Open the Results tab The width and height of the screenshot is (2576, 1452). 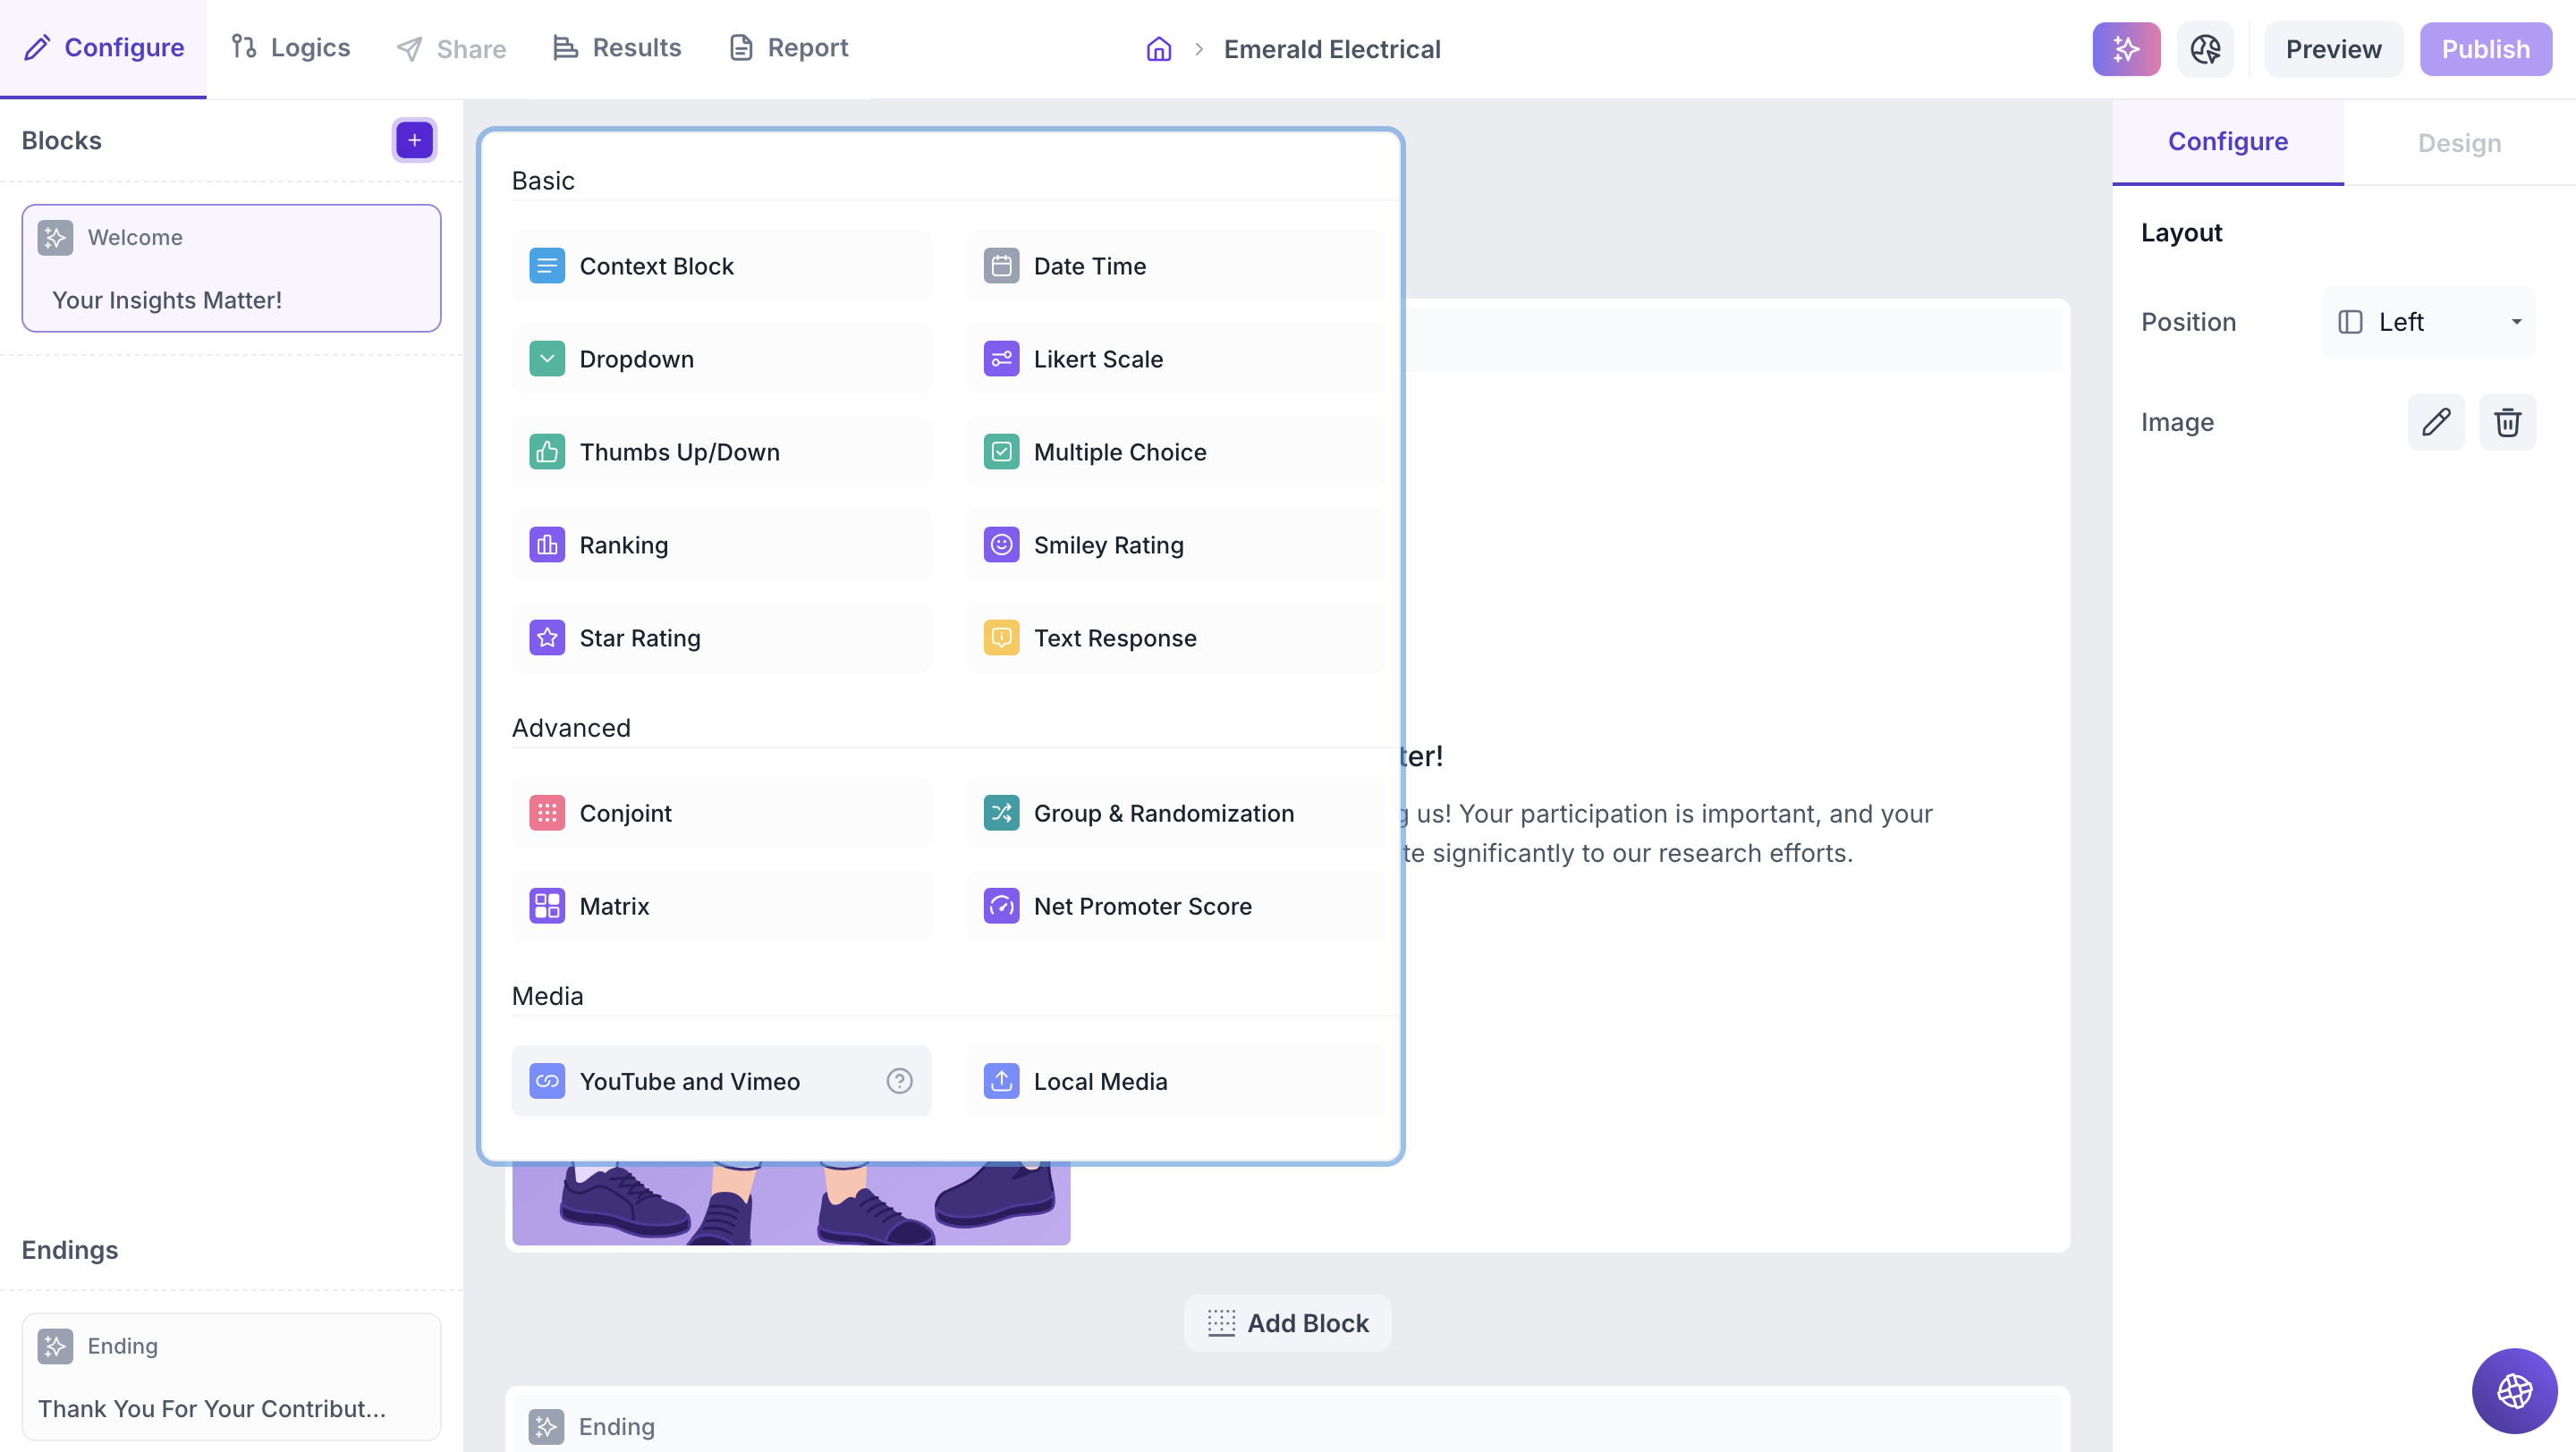click(617, 48)
